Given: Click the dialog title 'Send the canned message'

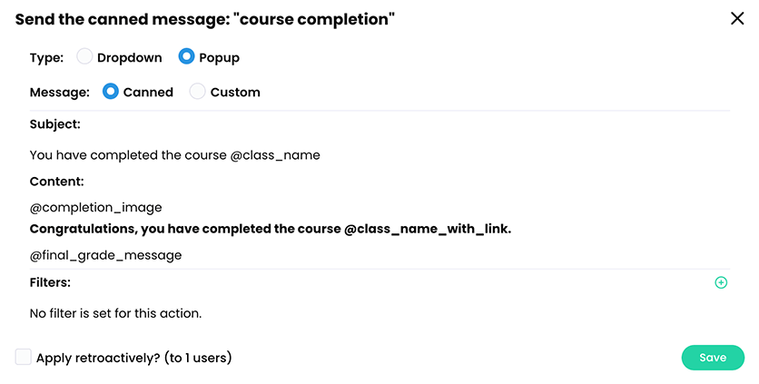Looking at the screenshot, I should coord(205,19).
